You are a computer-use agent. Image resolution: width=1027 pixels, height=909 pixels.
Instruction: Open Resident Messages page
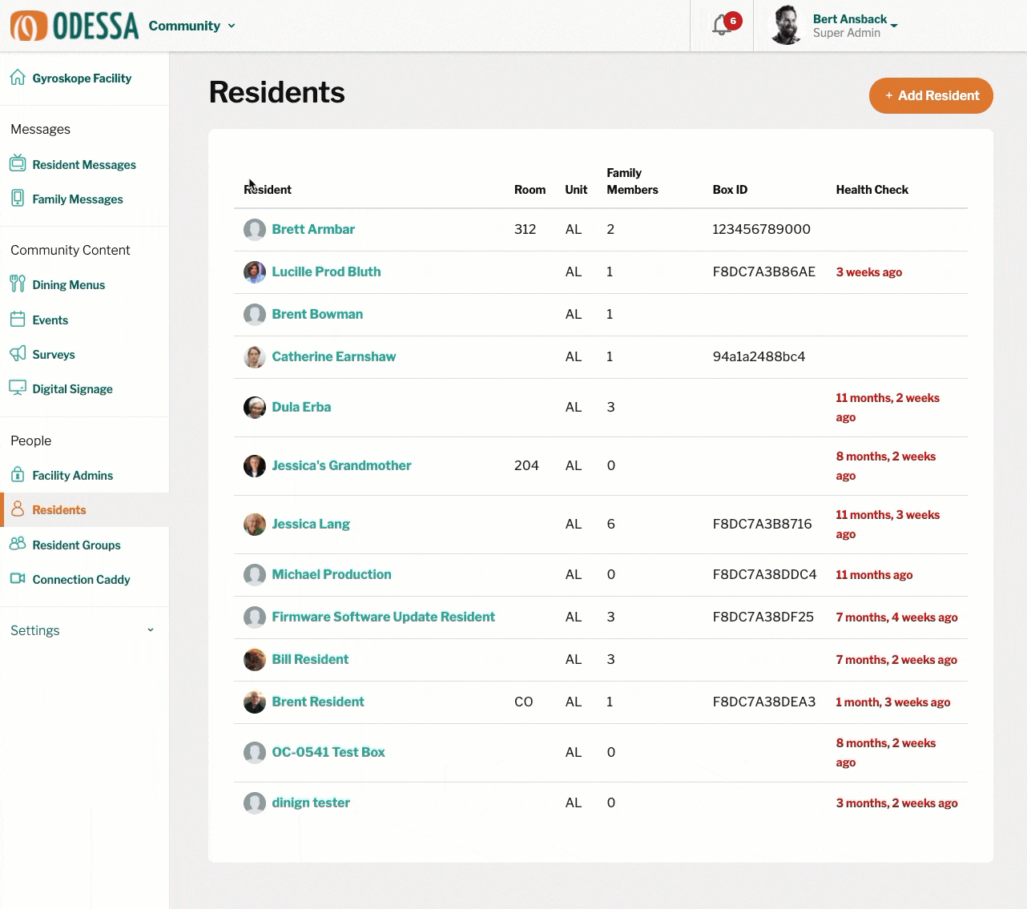(84, 164)
